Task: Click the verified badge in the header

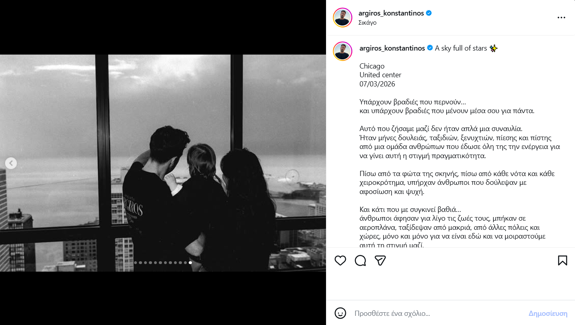Action: coord(429,13)
